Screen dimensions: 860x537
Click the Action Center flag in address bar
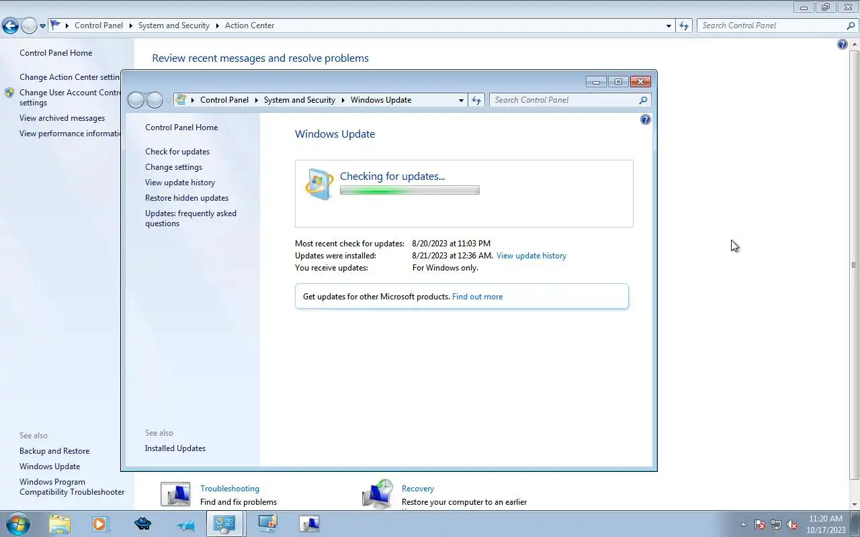(56, 26)
